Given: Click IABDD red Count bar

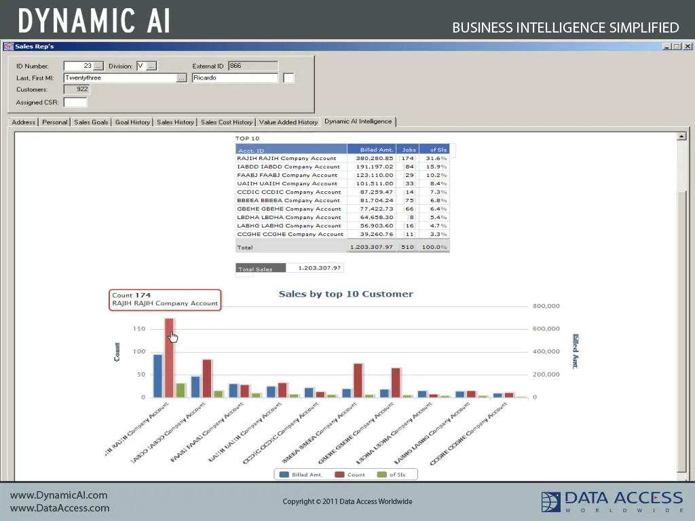Looking at the screenshot, I should point(207,379).
